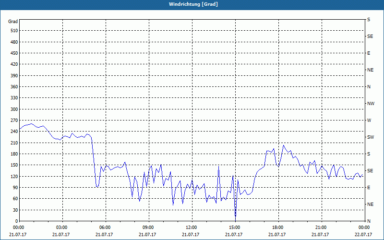Select the 270 degree axis value
Screen dimensions: 384x240
[14, 120]
